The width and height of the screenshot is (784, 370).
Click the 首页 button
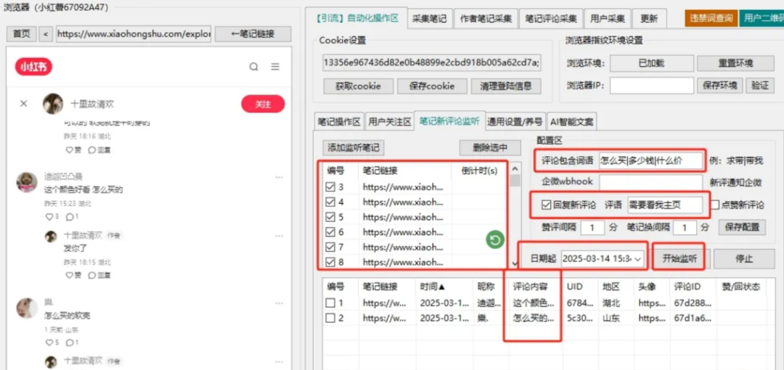pos(21,34)
